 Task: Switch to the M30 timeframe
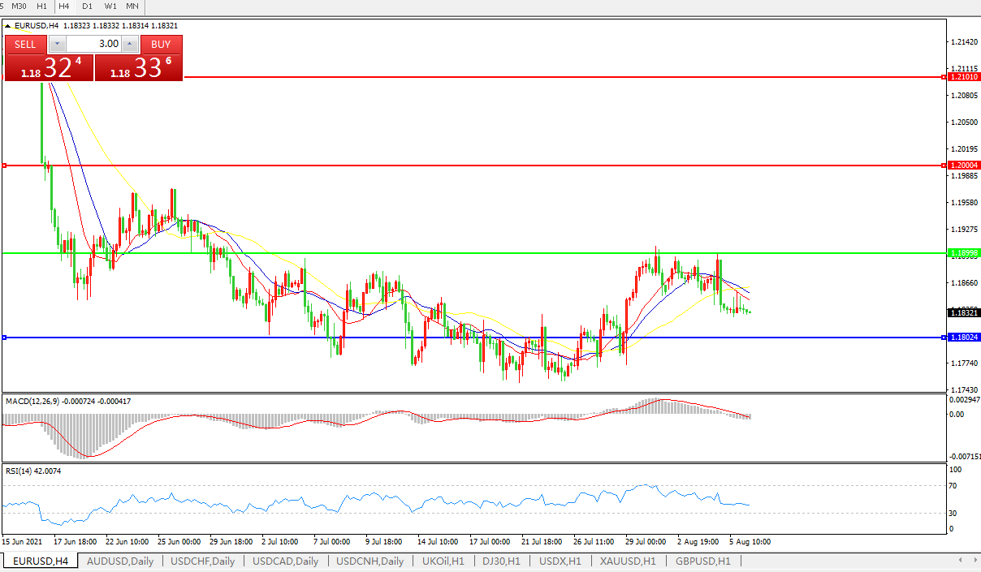point(19,6)
